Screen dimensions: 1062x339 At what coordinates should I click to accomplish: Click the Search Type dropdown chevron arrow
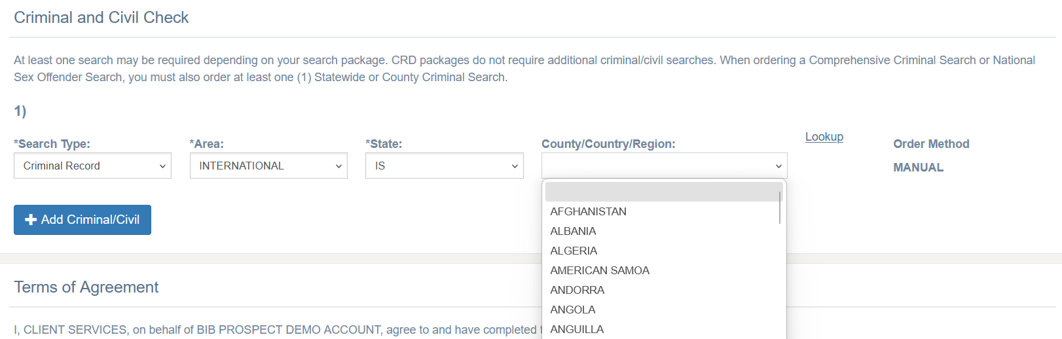coord(162,166)
